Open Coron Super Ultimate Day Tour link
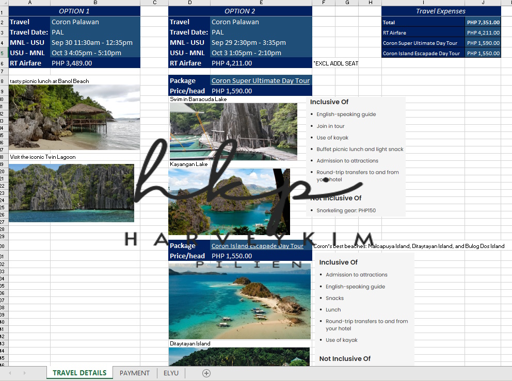The width and height of the screenshot is (512, 381). [x=260, y=80]
